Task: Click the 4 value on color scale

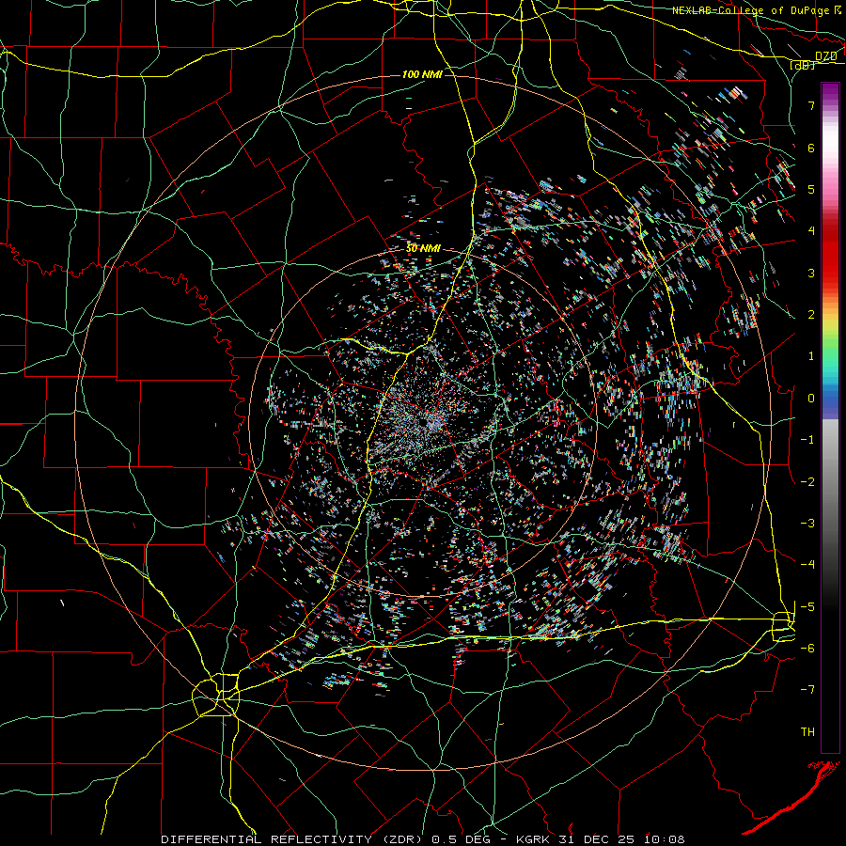Action: tap(811, 231)
